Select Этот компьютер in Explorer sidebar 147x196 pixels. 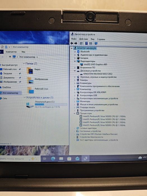coord(10,93)
